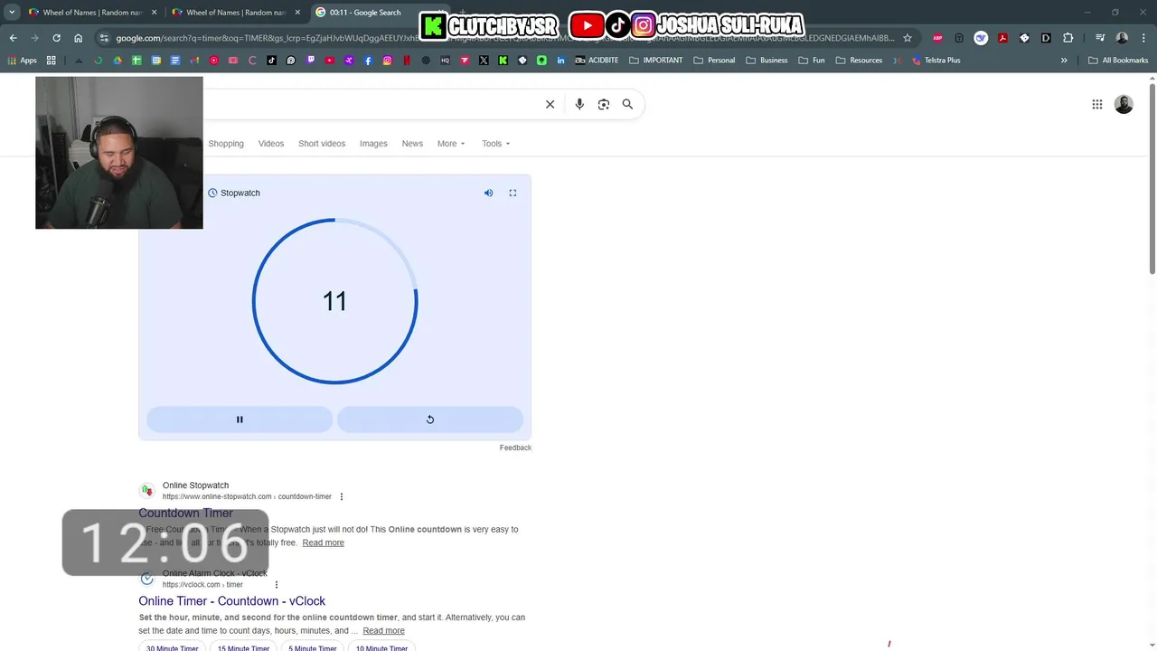Reset the stopwatch with the restart arrow
Screen dimensions: 1157x651
click(430, 420)
